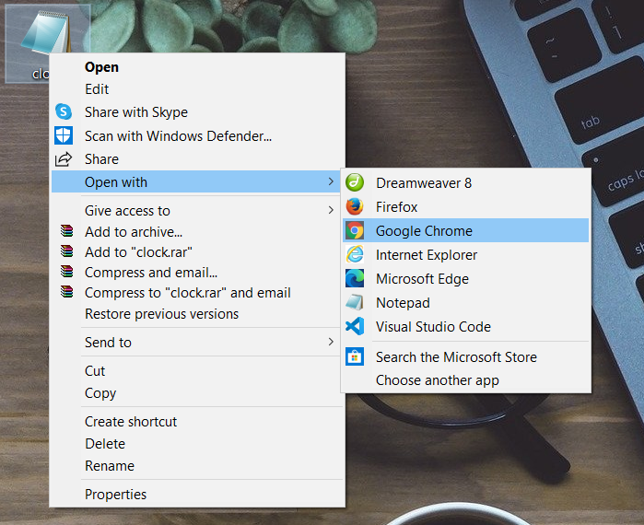Image resolution: width=644 pixels, height=525 pixels.
Task: Choose Delete from the context menu
Action: [197, 444]
